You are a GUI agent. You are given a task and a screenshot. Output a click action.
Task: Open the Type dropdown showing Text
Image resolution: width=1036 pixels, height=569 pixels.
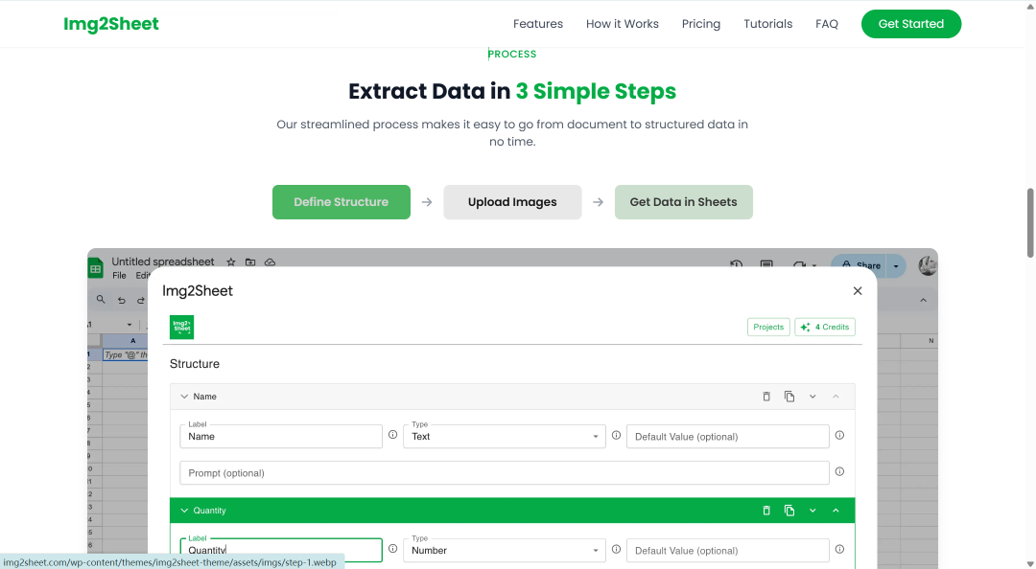click(x=505, y=436)
